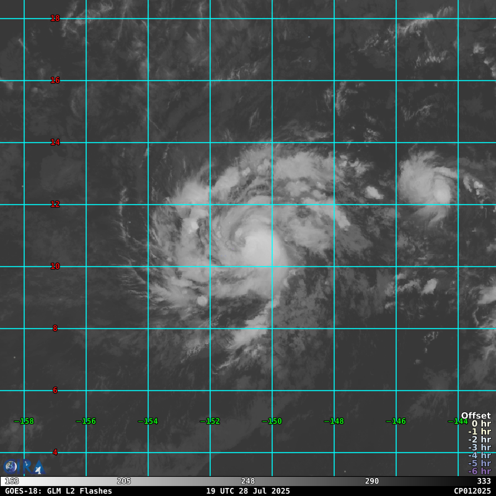Click the 205 value on the colorbar

(x=124, y=481)
